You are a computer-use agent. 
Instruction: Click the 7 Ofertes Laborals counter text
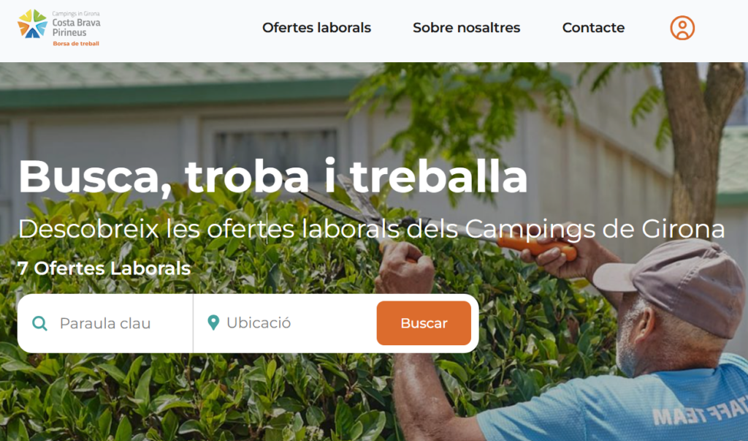tap(104, 268)
